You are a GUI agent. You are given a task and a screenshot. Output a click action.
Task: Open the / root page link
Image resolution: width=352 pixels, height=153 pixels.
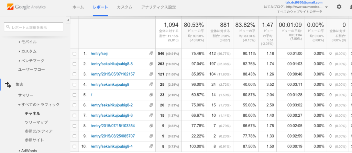pos(91,95)
